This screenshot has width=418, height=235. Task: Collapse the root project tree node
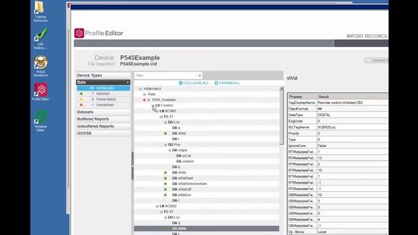(140, 89)
